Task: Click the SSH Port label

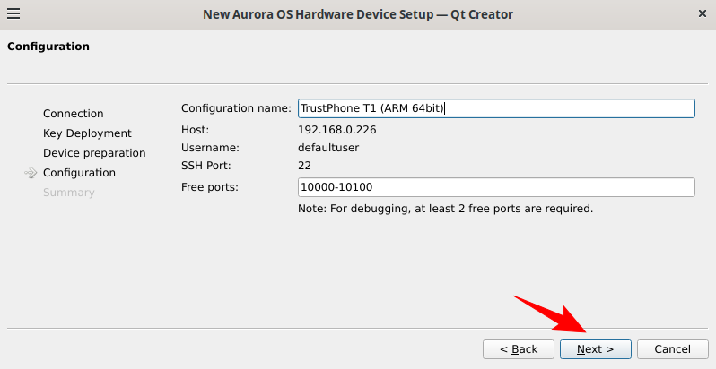Action: pos(206,166)
